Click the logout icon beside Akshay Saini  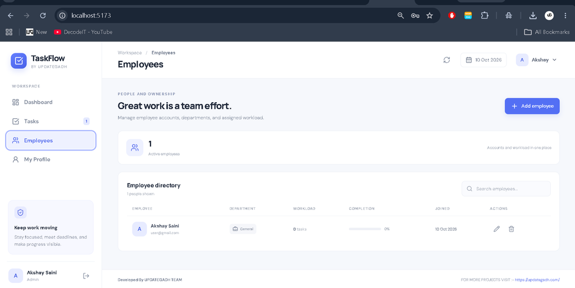86,276
